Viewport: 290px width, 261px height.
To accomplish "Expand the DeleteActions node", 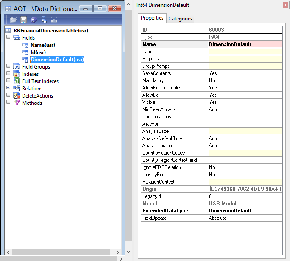I will (x=8, y=95).
